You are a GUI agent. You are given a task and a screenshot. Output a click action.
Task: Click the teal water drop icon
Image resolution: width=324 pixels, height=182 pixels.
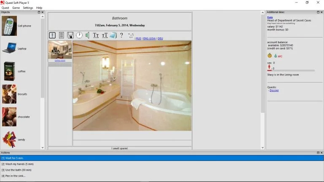point(275,56)
